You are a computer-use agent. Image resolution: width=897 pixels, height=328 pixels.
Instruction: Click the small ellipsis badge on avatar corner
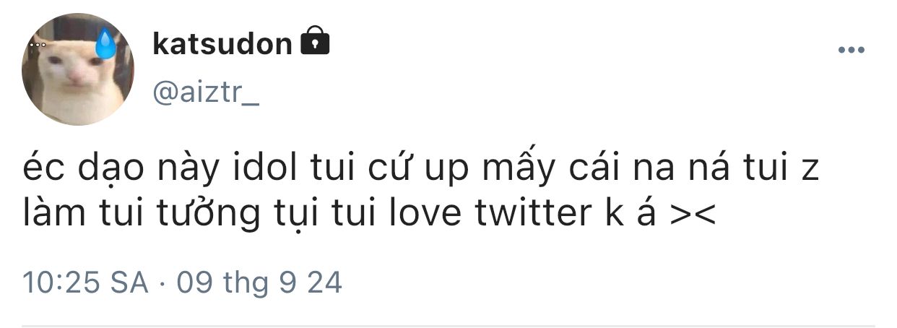point(38,45)
